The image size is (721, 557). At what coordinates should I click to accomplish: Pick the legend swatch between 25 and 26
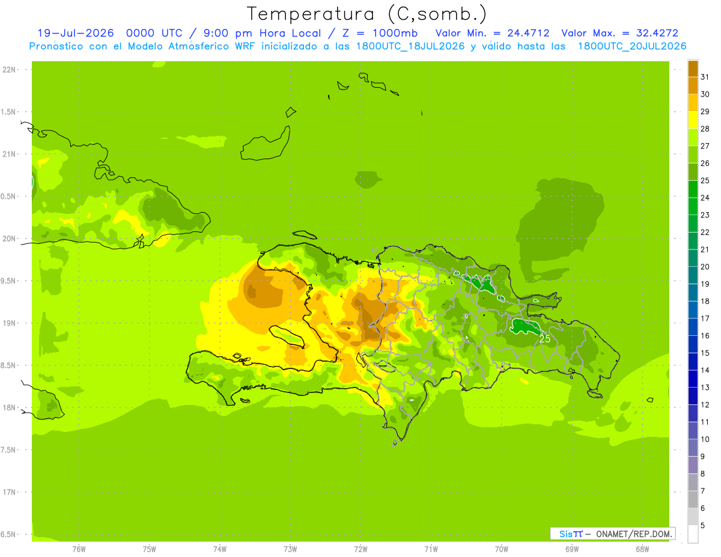point(693,172)
